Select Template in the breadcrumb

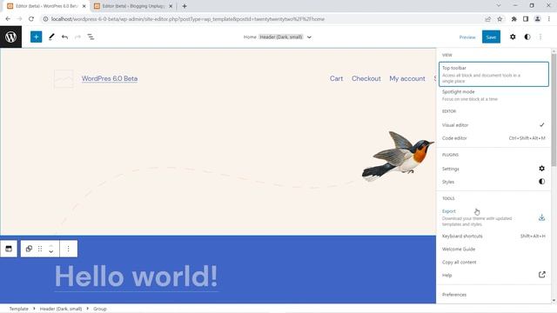18,309
